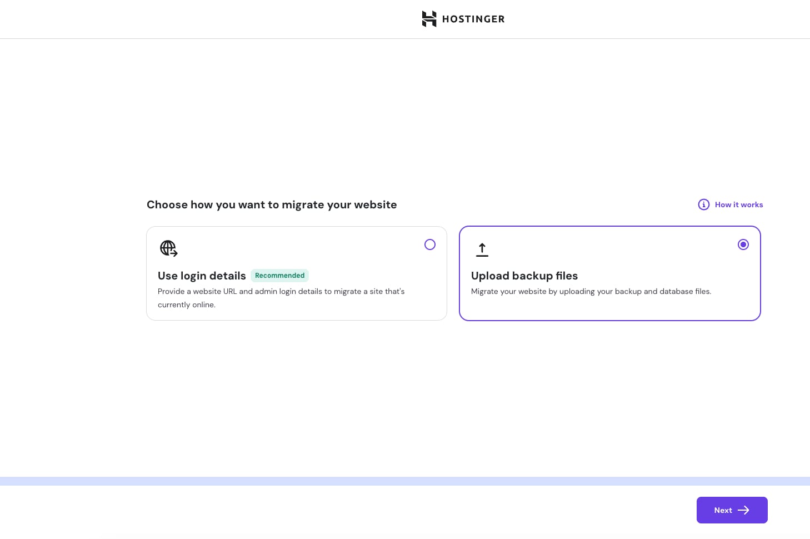Click the backup upload description text
This screenshot has height=539, width=810.
[x=591, y=291]
